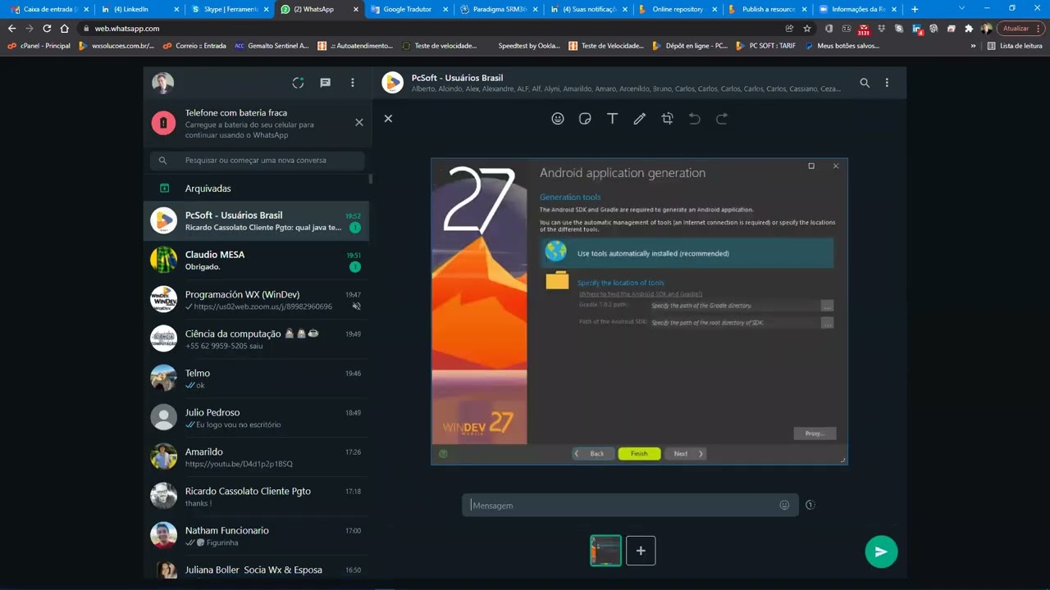
Task: Open emoji picker in message caption
Action: click(784, 505)
